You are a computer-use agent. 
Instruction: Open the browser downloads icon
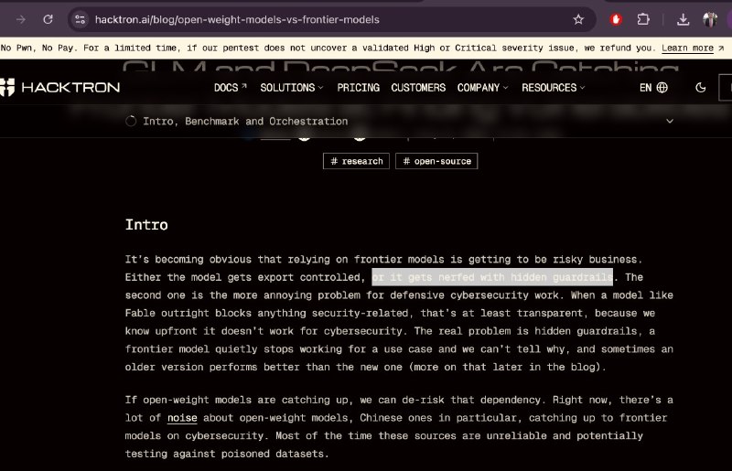(x=683, y=19)
